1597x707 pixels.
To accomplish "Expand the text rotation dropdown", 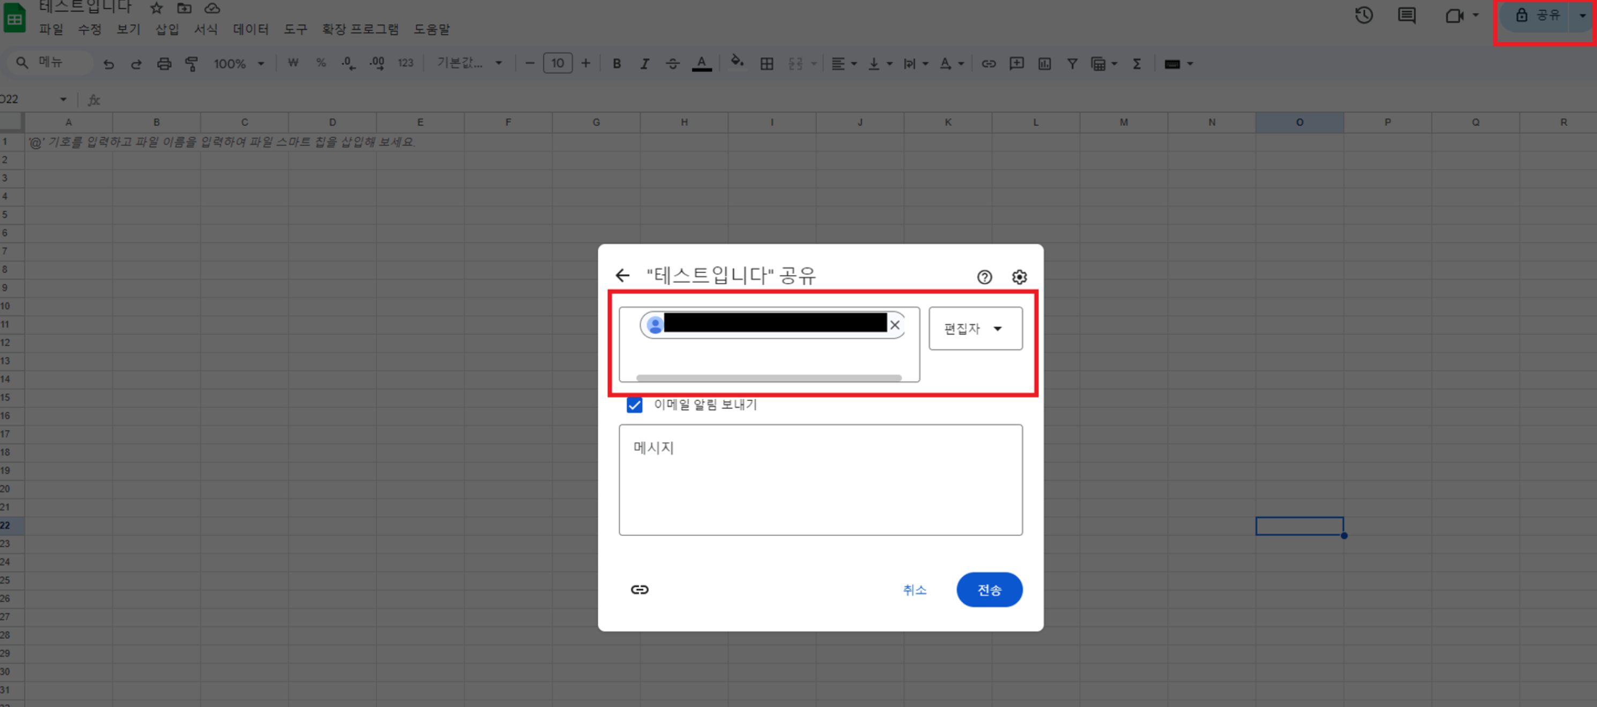I will pos(961,64).
